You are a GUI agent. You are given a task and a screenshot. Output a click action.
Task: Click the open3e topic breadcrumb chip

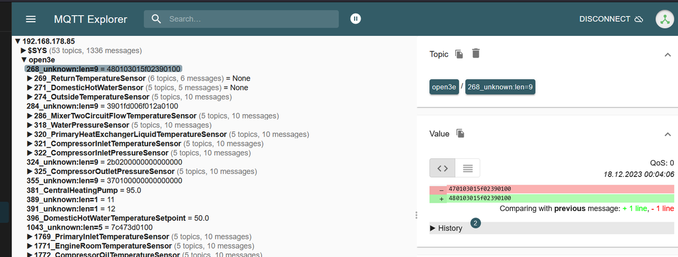click(x=444, y=87)
